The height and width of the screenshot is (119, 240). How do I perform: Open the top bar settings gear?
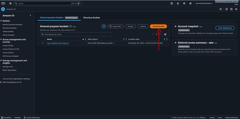(190, 3)
